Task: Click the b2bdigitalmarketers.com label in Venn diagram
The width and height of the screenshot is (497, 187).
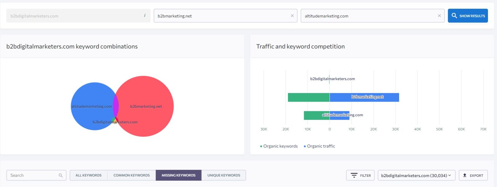Action: coord(115,122)
